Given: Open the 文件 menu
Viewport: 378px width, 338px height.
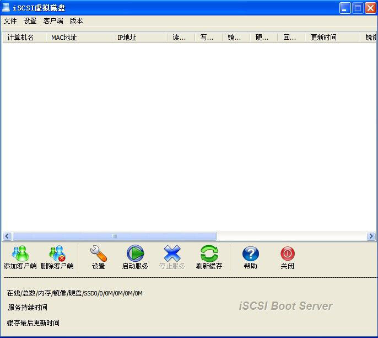Looking at the screenshot, I should 10,20.
